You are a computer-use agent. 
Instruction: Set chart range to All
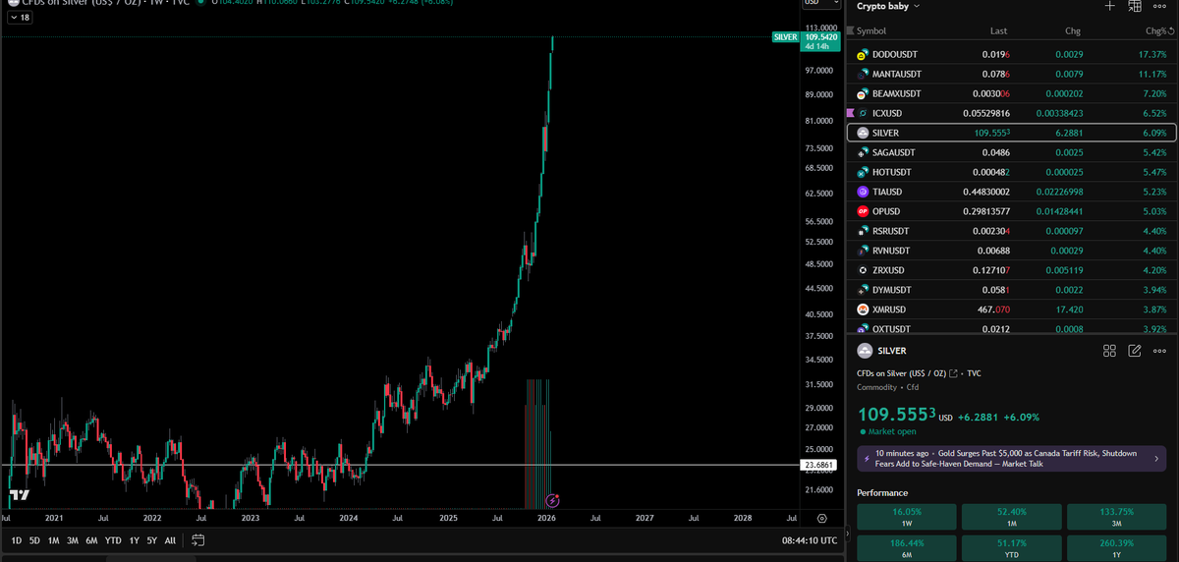pyautogui.click(x=171, y=540)
